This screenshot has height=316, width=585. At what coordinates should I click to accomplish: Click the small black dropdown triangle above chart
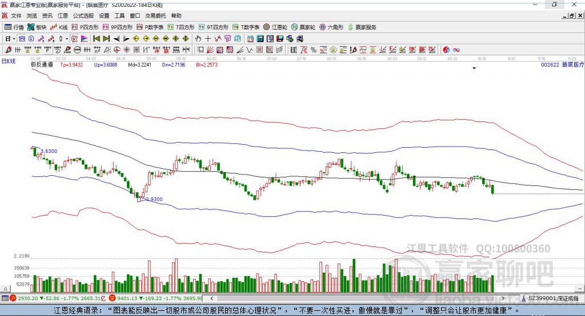[474, 68]
